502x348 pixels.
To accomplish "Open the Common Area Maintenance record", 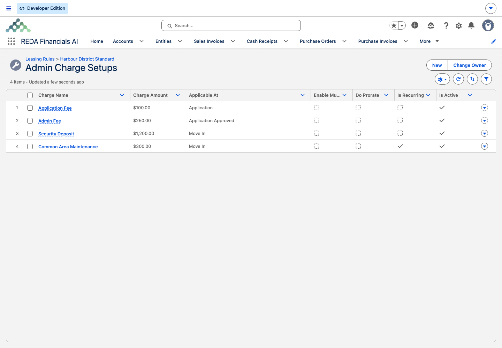I will click(68, 147).
